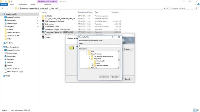Sort by Data de modificação column
Viewport: 200px width, 112px height.
(x=85, y=12)
